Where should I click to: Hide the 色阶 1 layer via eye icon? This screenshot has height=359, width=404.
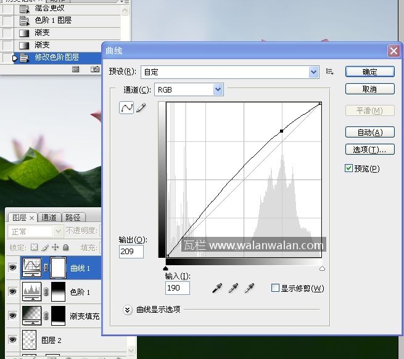(12, 291)
